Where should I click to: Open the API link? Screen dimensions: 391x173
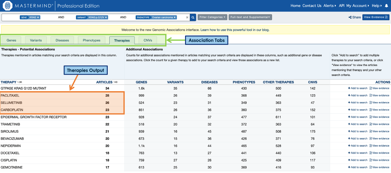click(342, 6)
